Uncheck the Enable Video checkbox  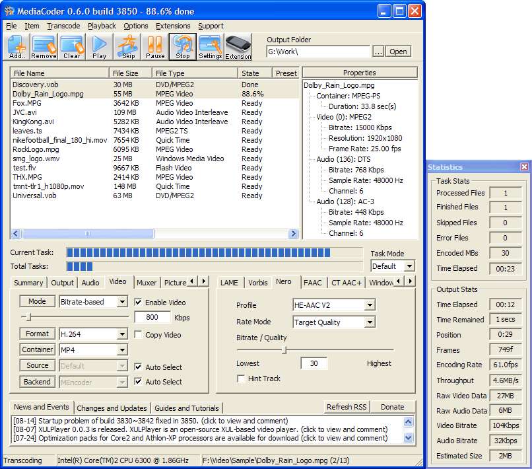(138, 302)
